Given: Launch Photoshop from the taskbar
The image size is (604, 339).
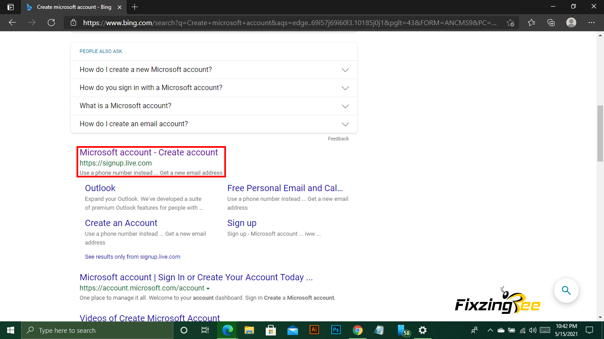Looking at the screenshot, I should click(336, 330).
